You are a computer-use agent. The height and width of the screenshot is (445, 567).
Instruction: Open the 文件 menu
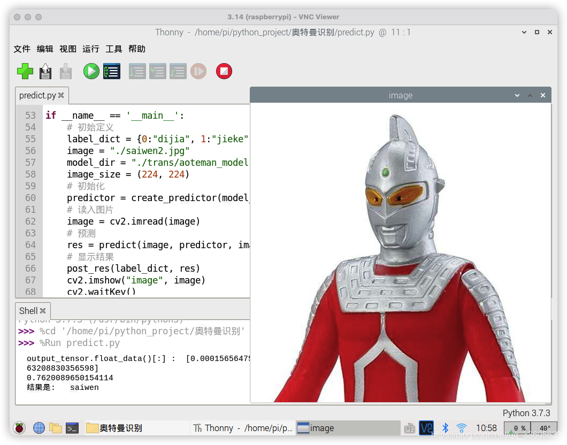pos(22,49)
